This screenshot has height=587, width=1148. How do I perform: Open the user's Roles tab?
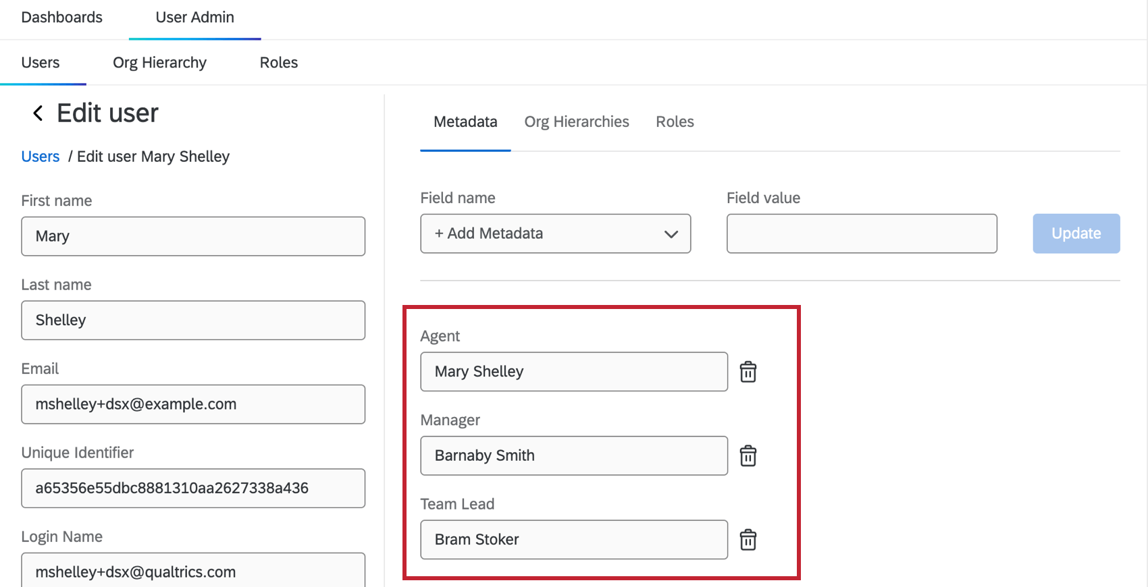tap(675, 122)
